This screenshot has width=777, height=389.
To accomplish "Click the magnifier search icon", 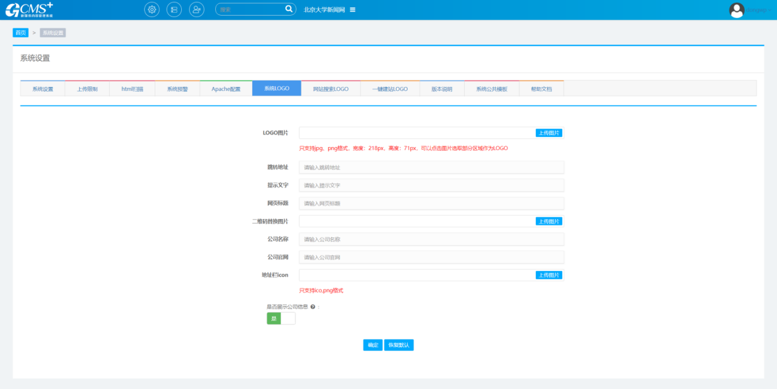I will point(289,9).
